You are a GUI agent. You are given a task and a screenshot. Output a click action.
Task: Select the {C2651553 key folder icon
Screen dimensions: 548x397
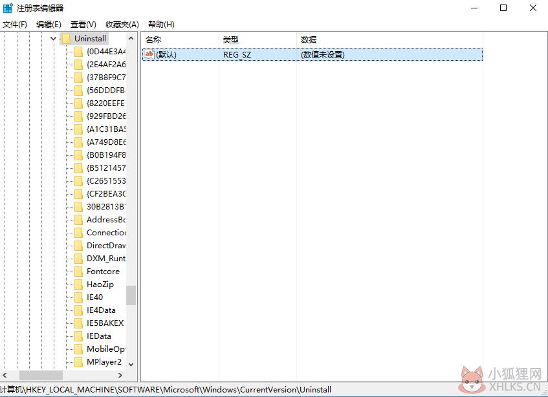79,181
